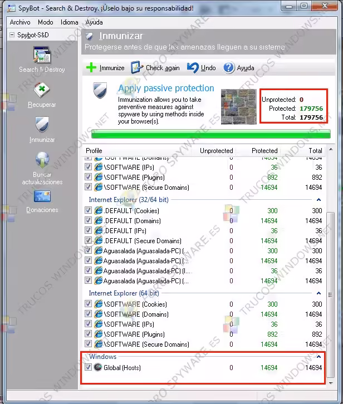The image size is (343, 404).
Task: Click the SpyBot title bar application icon
Action: tap(11, 8)
